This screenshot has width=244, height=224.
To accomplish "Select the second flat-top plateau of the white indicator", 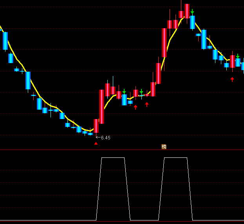I will pos(175,158).
